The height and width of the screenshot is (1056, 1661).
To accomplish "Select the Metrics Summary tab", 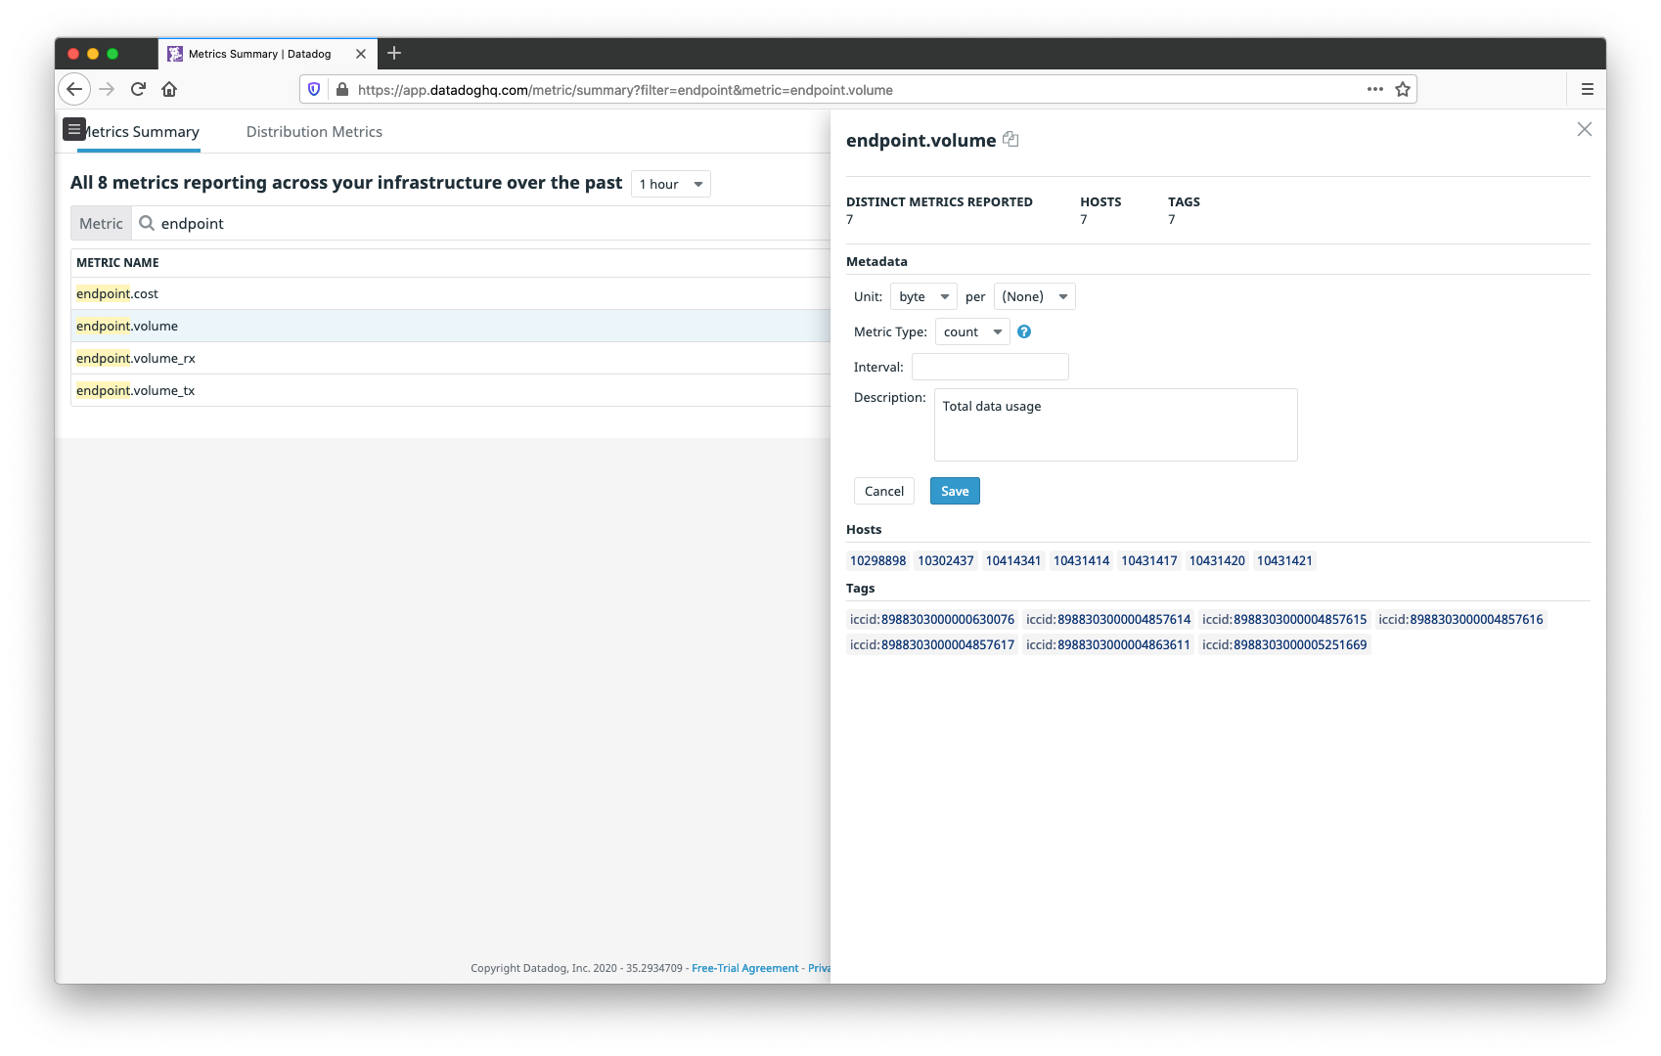I will pos(139,131).
